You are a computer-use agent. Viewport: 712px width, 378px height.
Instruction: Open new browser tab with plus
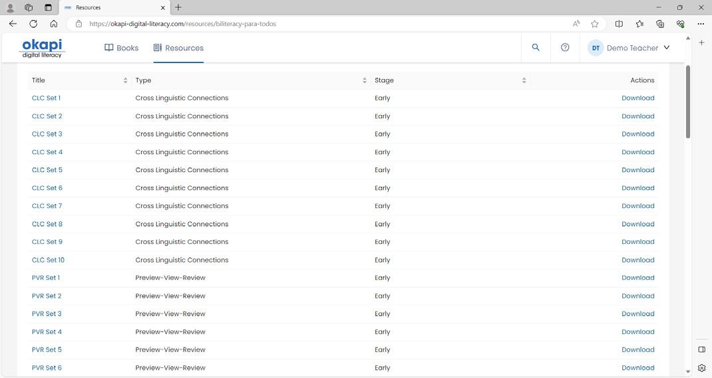click(x=178, y=7)
